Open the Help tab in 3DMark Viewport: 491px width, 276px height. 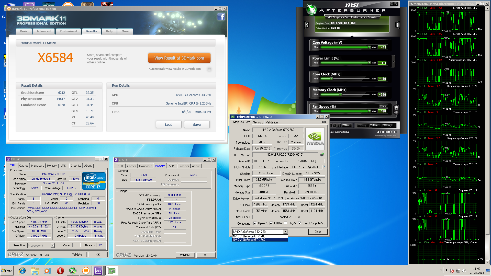tap(109, 31)
